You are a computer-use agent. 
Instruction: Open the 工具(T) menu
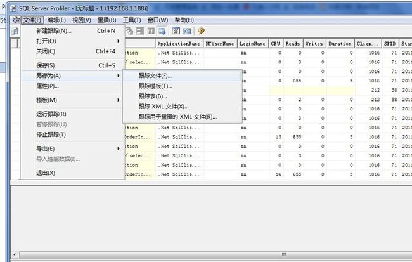[x=132, y=20]
